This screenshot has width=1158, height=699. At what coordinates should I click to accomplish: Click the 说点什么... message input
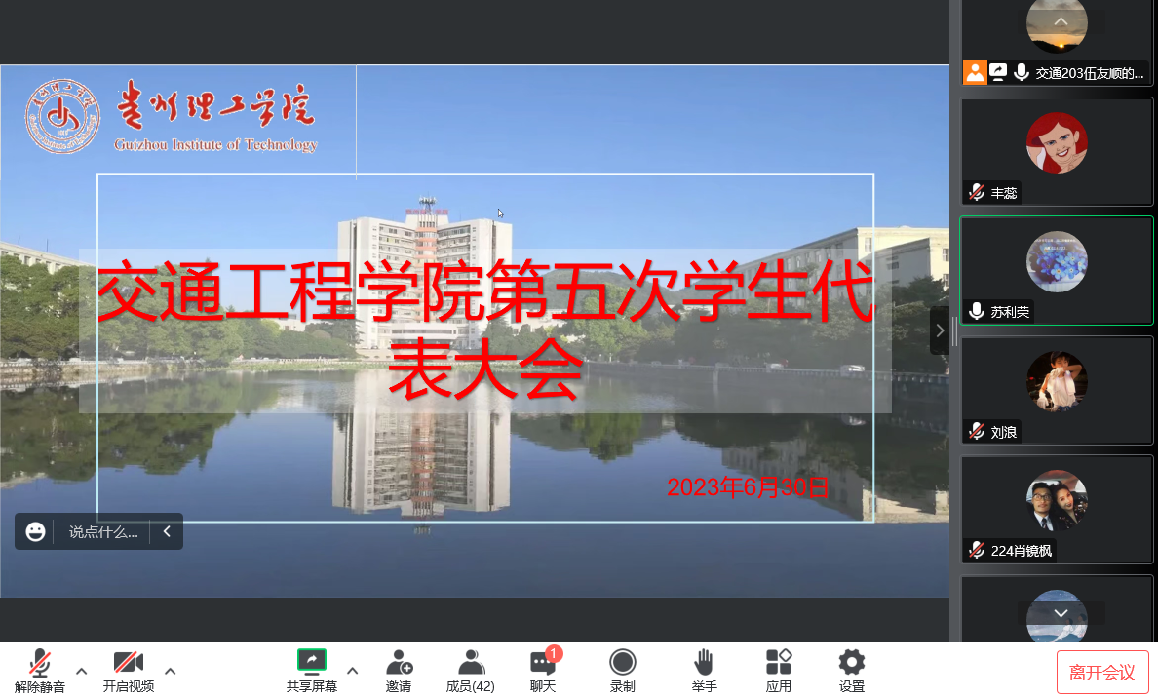[x=103, y=532]
